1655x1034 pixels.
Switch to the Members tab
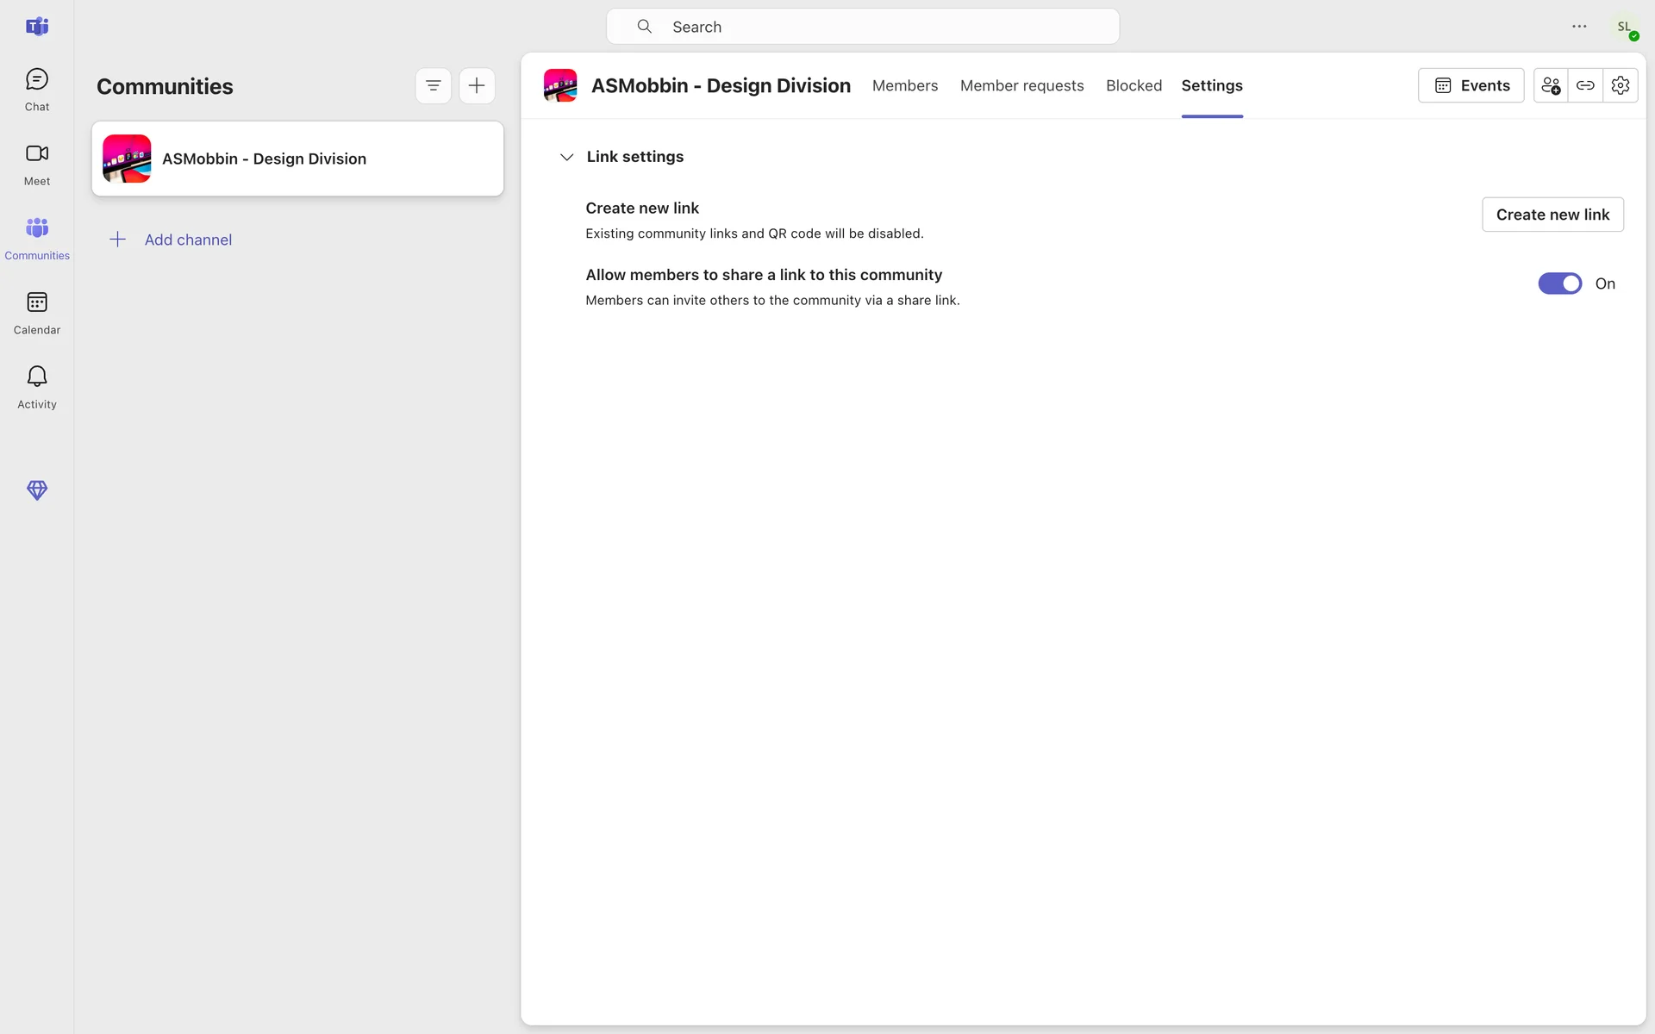[904, 85]
